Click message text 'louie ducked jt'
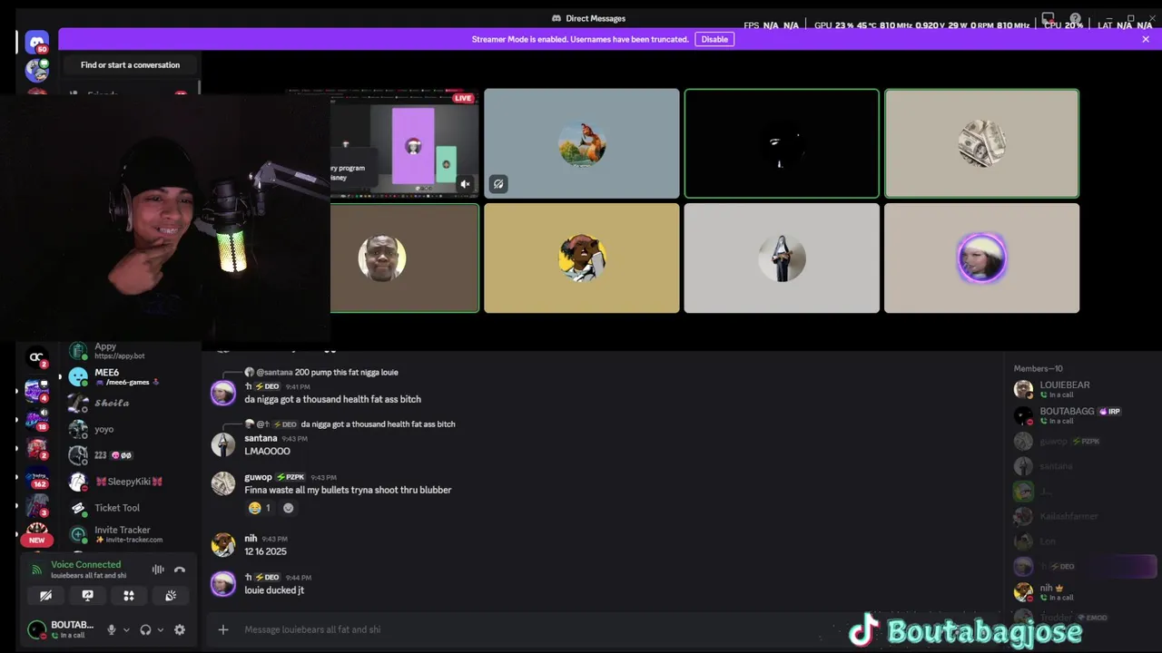Screen dimensions: 1162x653 click(274, 590)
